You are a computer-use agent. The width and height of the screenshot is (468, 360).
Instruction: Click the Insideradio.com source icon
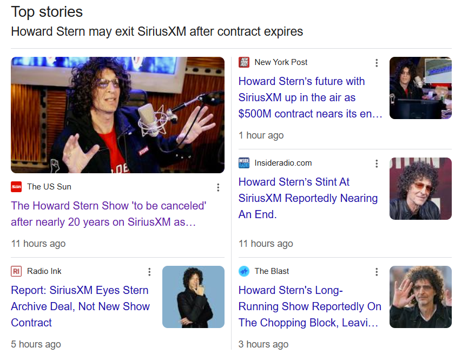coord(244,163)
